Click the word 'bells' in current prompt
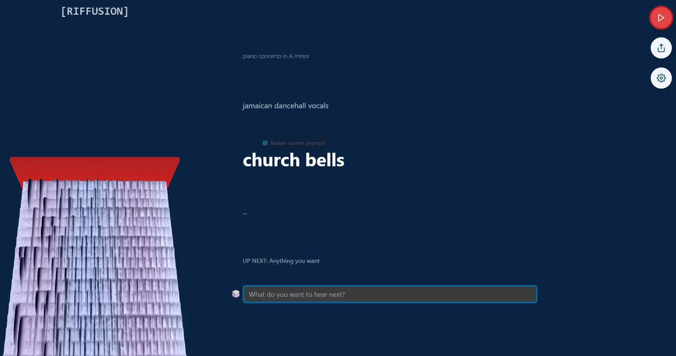This screenshot has height=356, width=676. point(325,160)
